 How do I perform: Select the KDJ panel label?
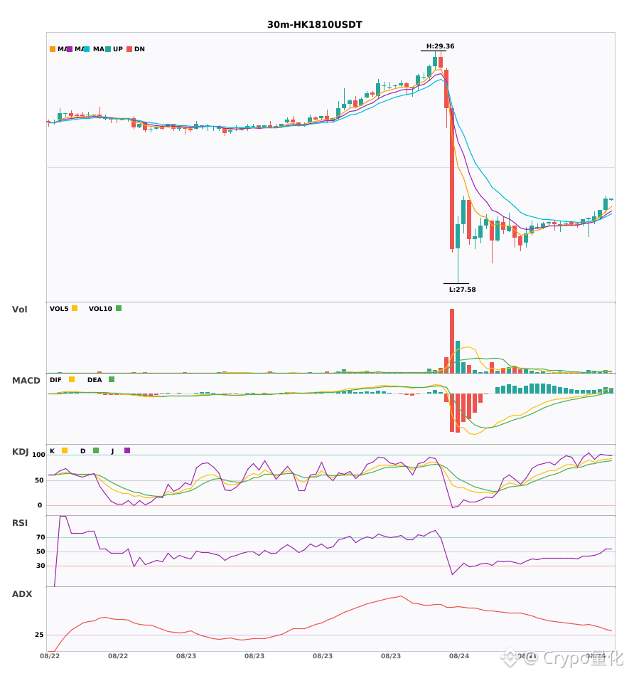point(20,452)
